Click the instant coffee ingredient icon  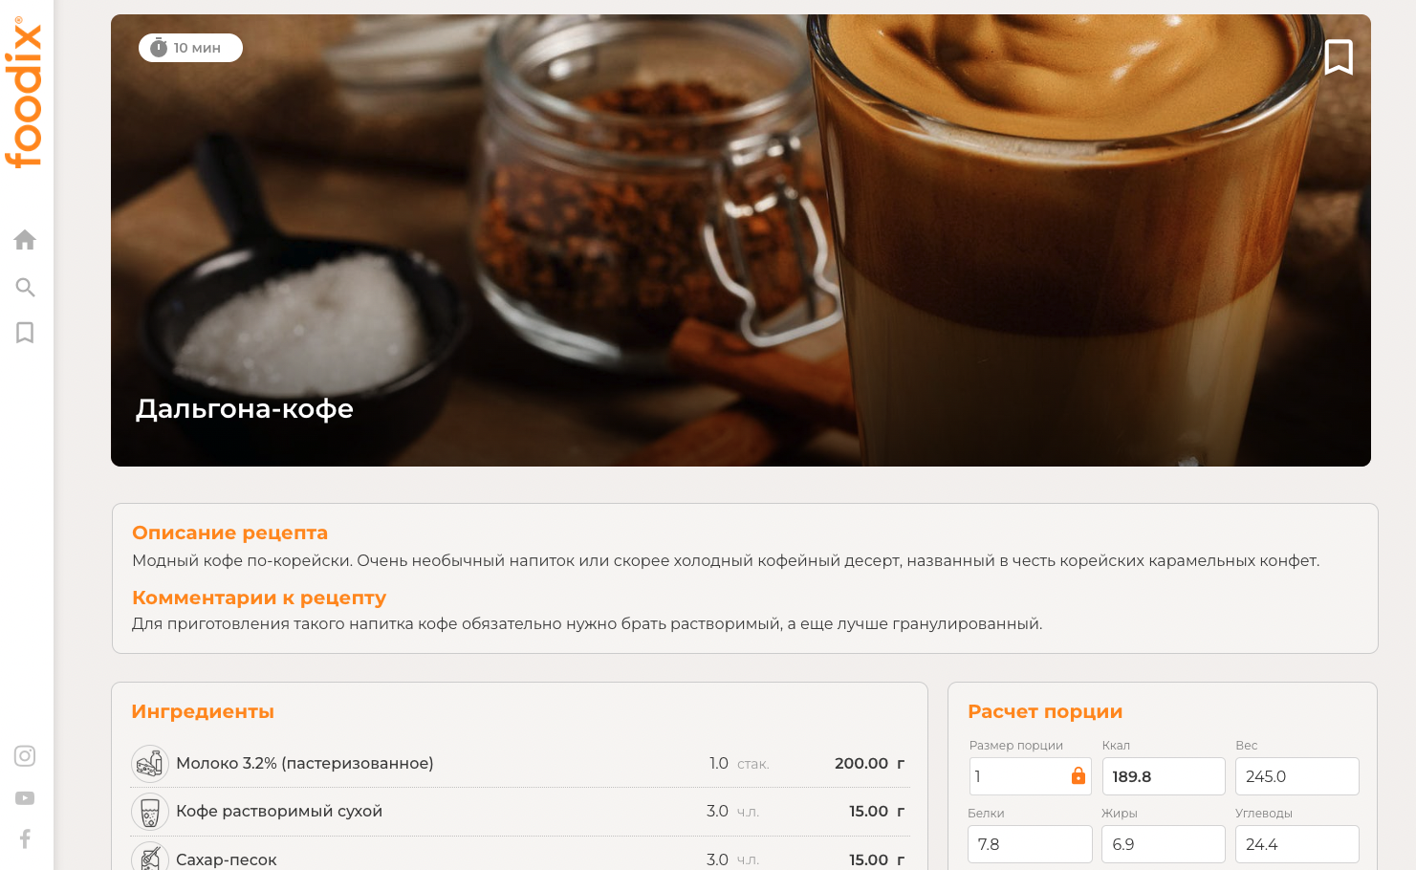(x=150, y=812)
